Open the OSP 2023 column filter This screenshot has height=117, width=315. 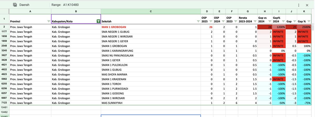(235, 21)
